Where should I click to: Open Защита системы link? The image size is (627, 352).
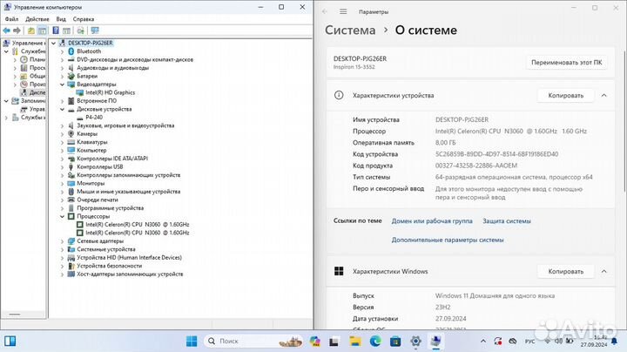point(507,220)
